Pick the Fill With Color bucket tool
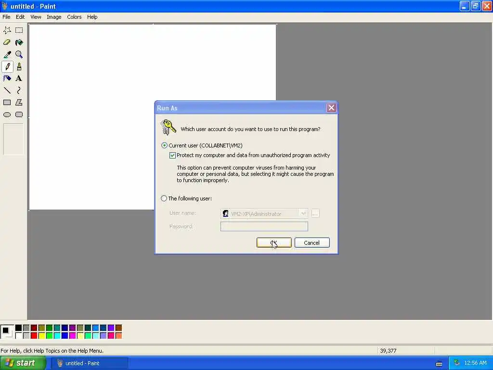This screenshot has width=493, height=370. click(x=19, y=42)
